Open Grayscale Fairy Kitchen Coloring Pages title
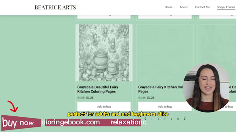Screen dimensions: 236x132 160,89
